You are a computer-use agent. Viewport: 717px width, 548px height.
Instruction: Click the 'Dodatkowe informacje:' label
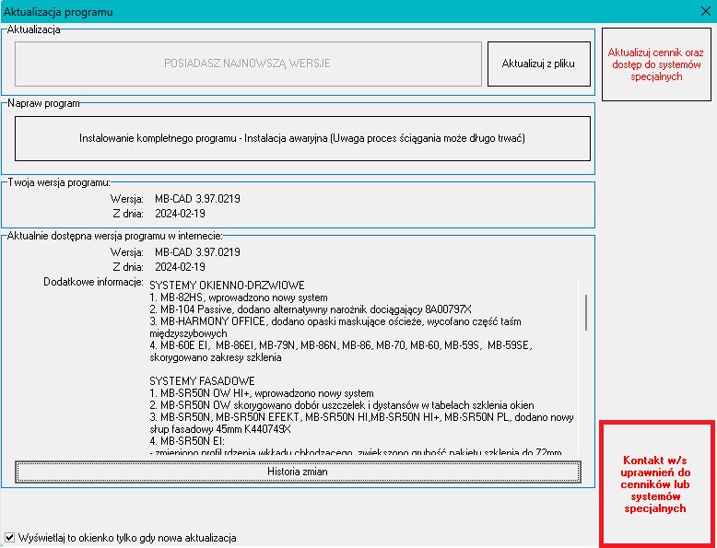click(x=93, y=281)
